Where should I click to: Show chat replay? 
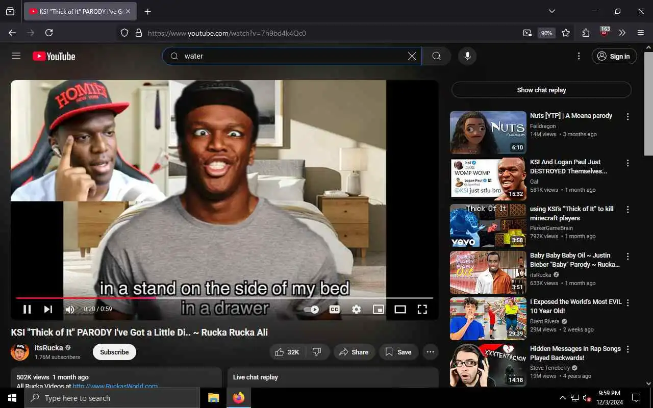pyautogui.click(x=541, y=90)
